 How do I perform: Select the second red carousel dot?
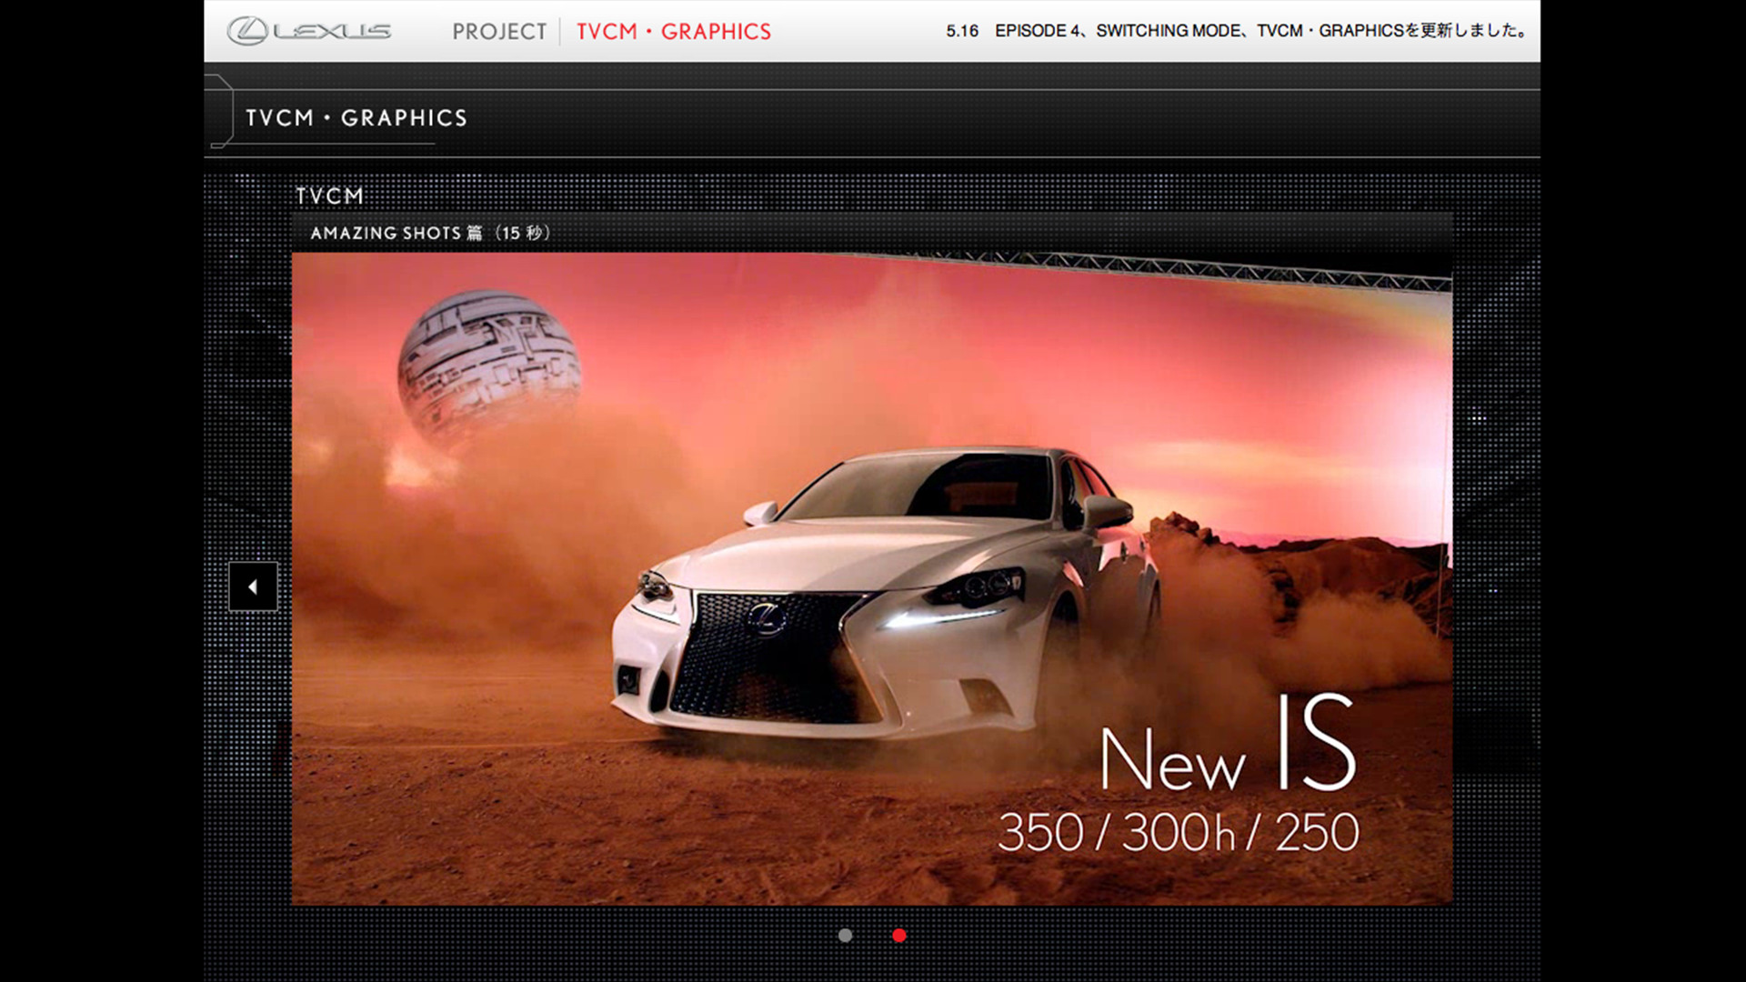click(x=898, y=935)
